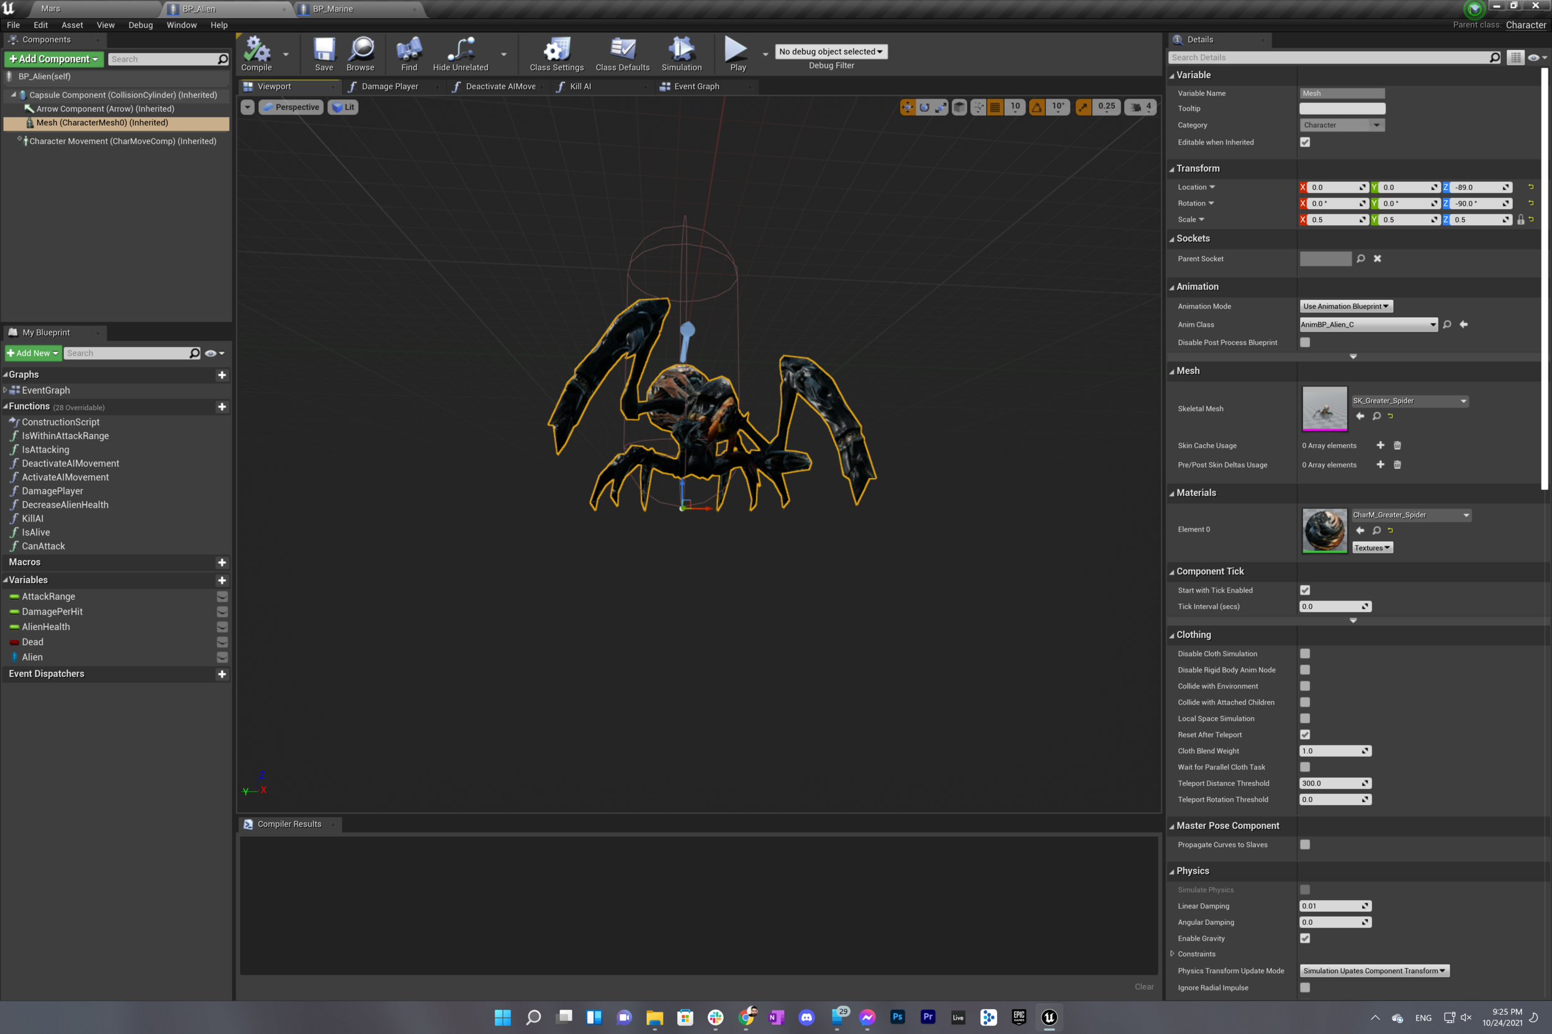
Task: Open the Perspective view mode dropdown
Action: click(x=291, y=107)
